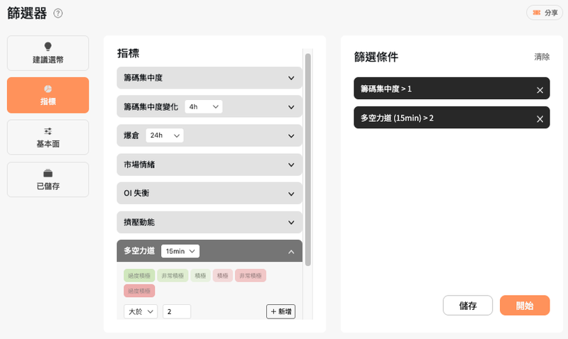This screenshot has height=339, width=568.
Task: Expand the OI 失衡 section
Action: 291,194
